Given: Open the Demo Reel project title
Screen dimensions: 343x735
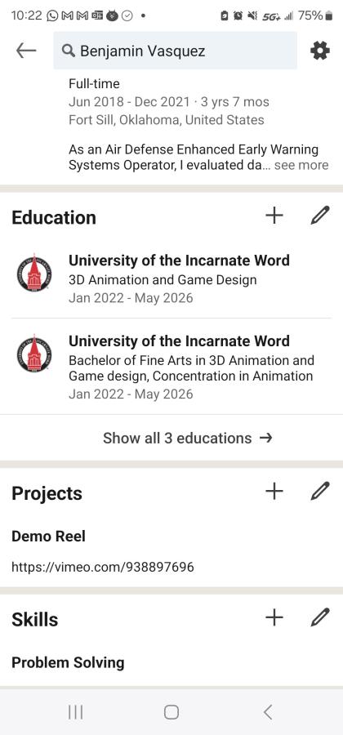Looking at the screenshot, I should [x=48, y=537].
